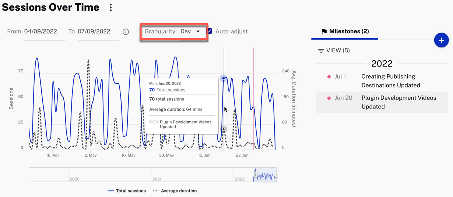Click the right handle of range navigator
This screenshot has width=453, height=197.
(276, 175)
